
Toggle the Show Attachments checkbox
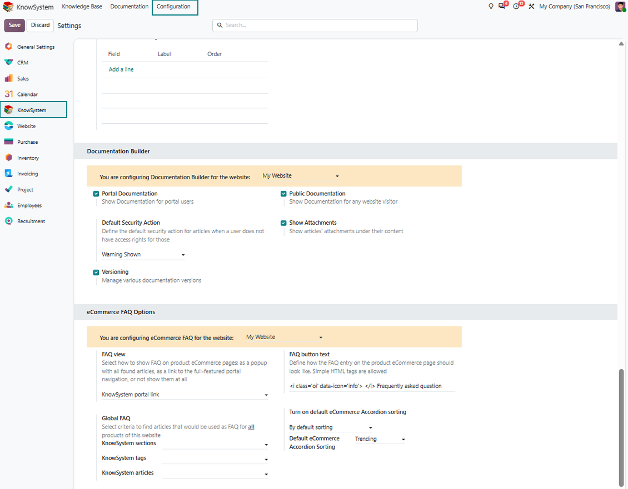tap(283, 223)
